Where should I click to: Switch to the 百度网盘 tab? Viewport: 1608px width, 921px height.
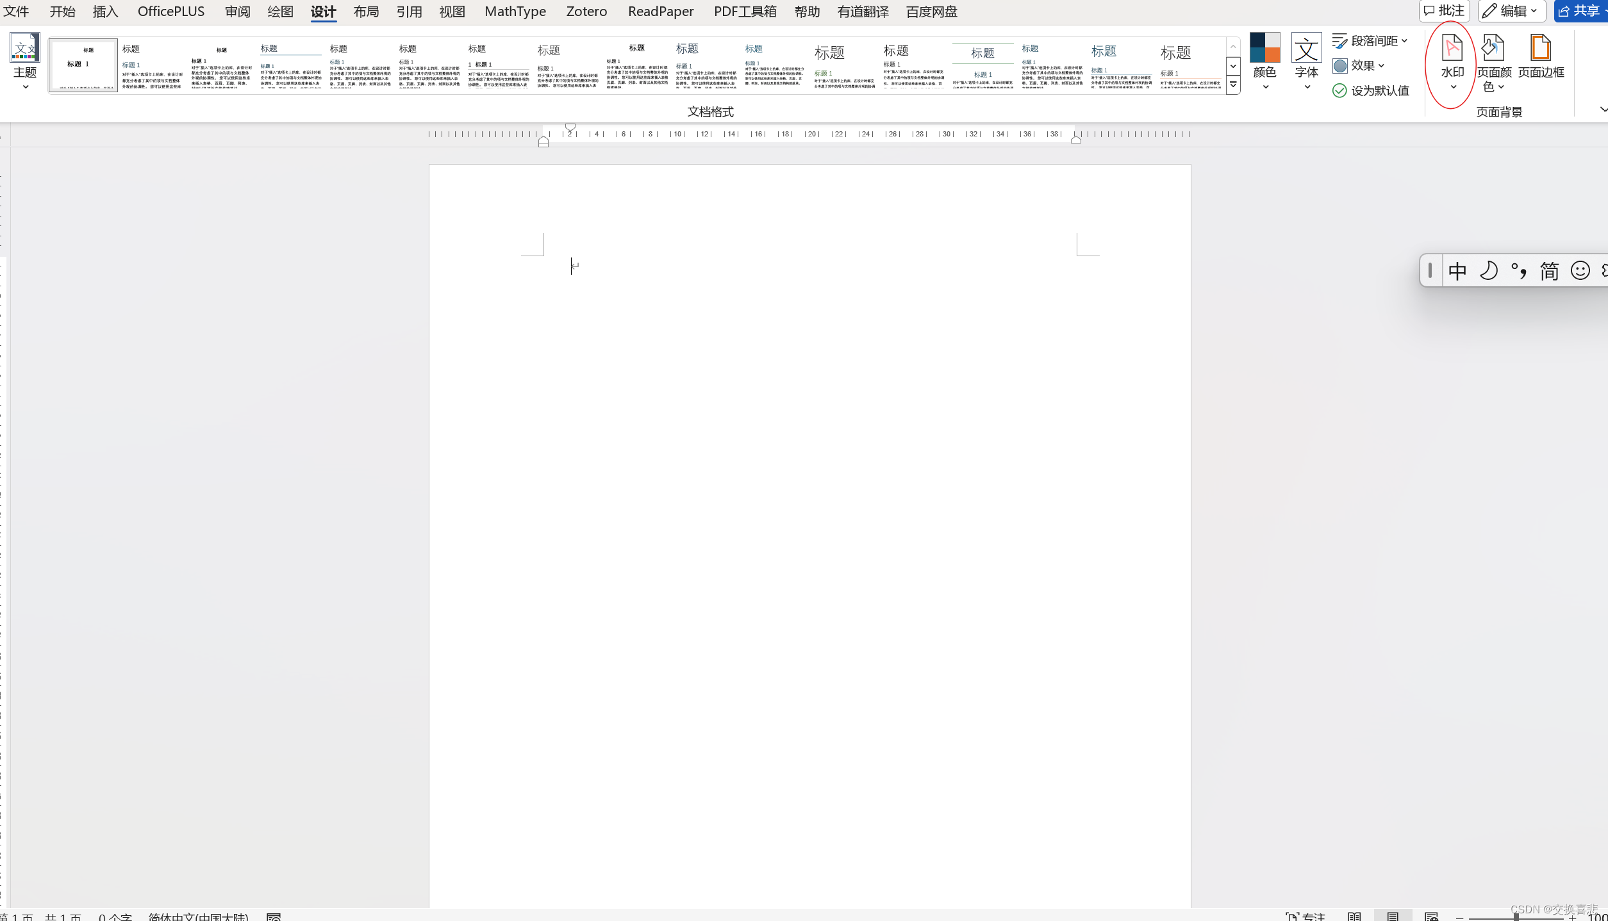931,12
